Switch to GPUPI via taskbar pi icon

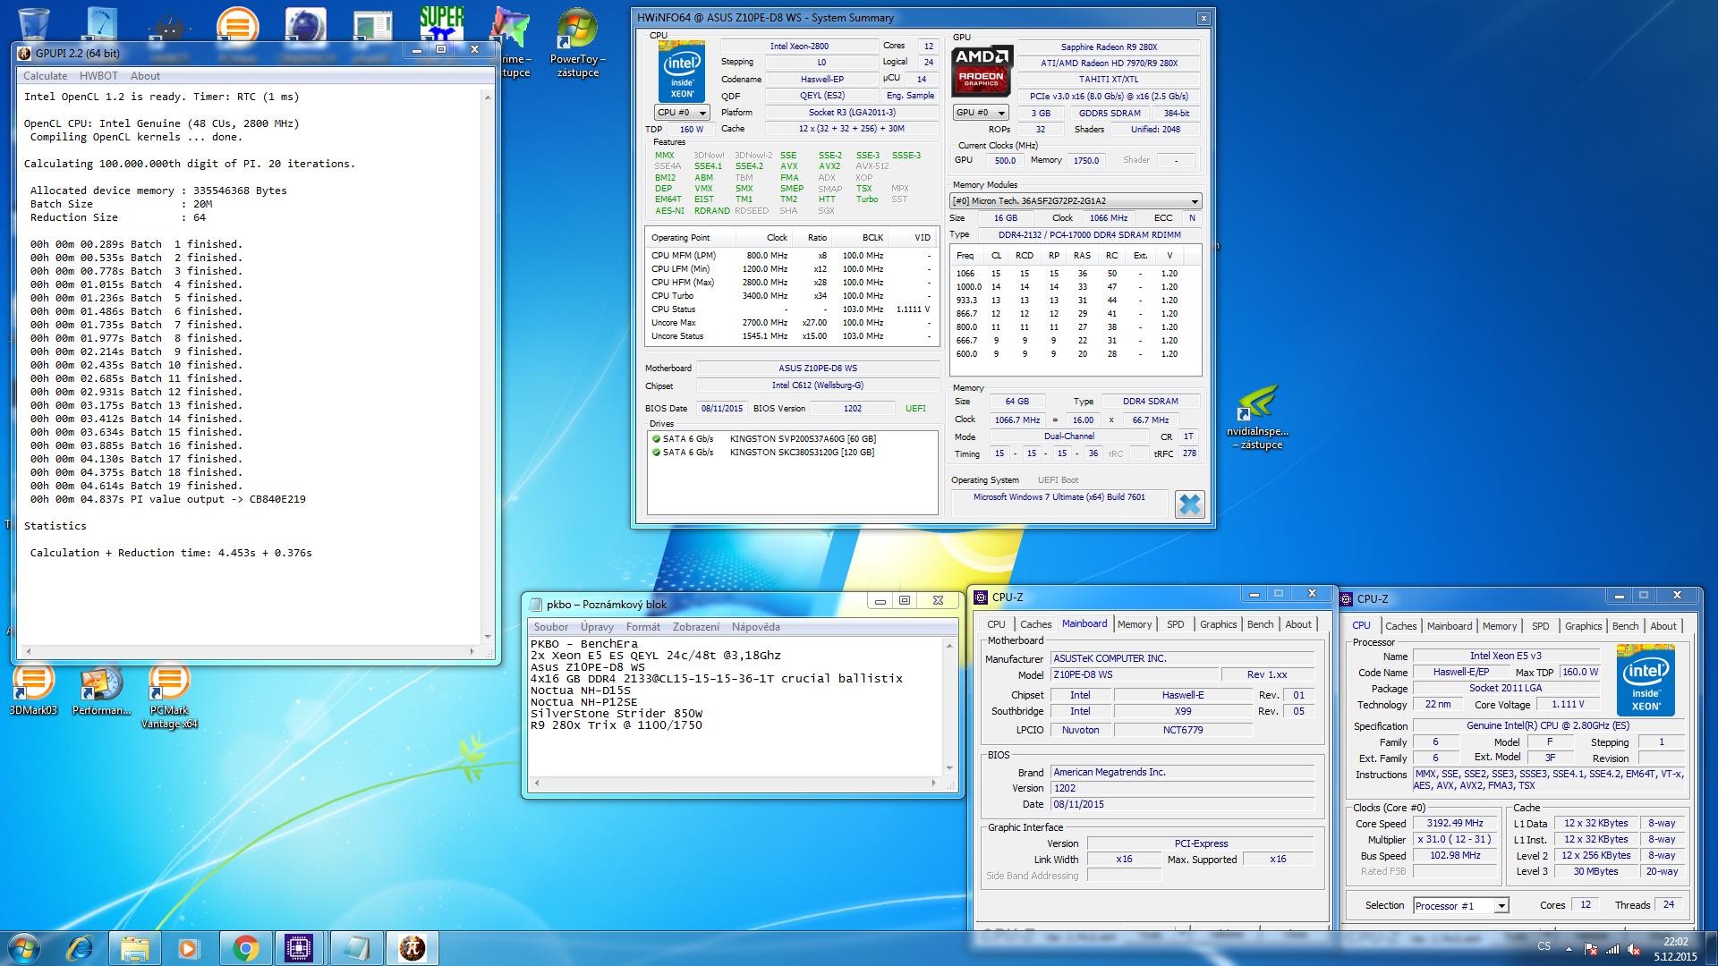click(x=412, y=947)
